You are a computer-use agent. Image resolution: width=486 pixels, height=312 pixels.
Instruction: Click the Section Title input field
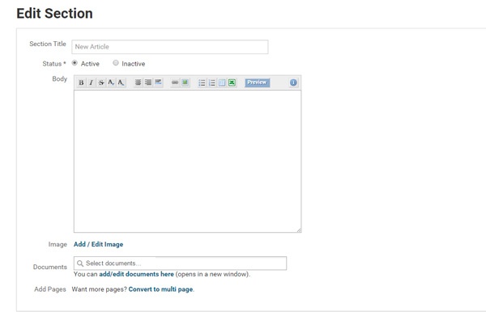170,47
